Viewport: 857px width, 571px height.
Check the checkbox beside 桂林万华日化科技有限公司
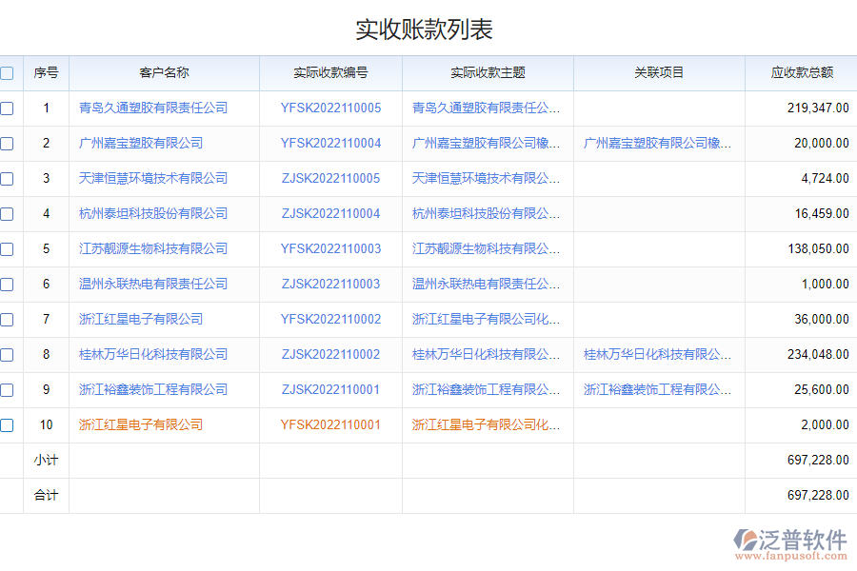8,354
